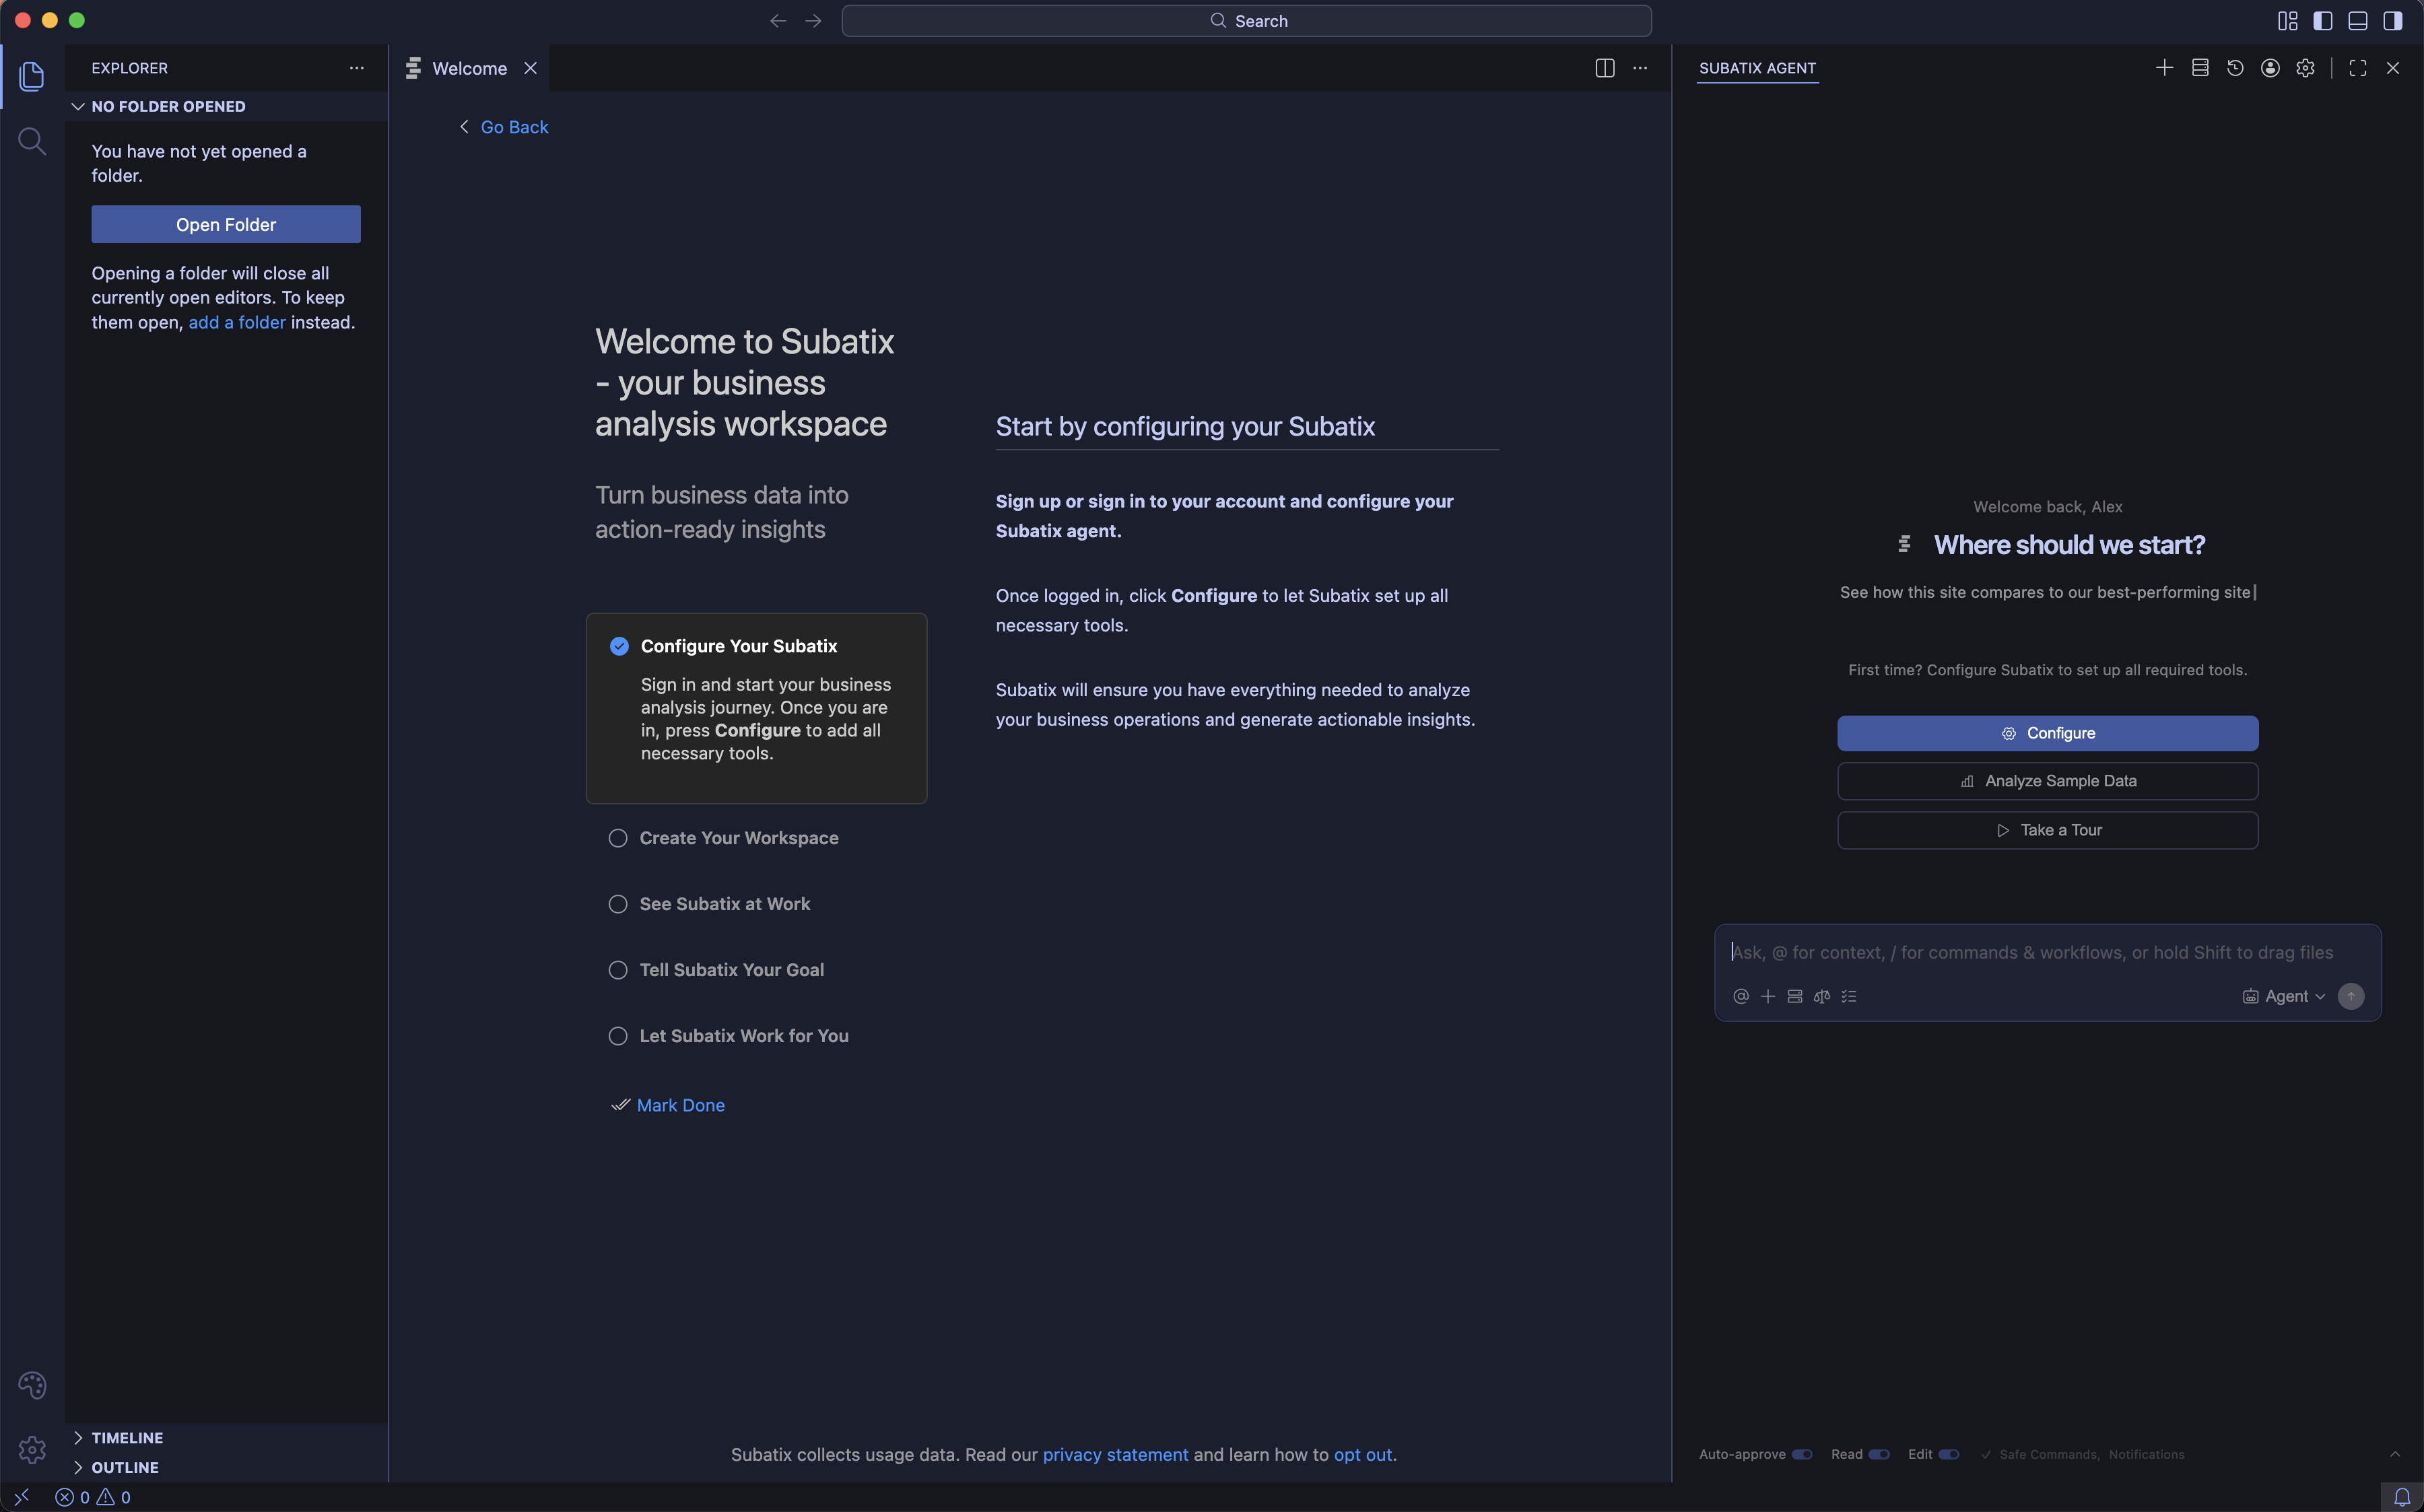Open agent conversation history
The height and width of the screenshot is (1512, 2424).
tap(2234, 67)
